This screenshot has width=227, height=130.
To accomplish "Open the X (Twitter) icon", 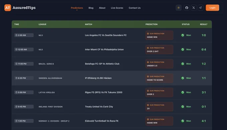I will pos(194,8).
